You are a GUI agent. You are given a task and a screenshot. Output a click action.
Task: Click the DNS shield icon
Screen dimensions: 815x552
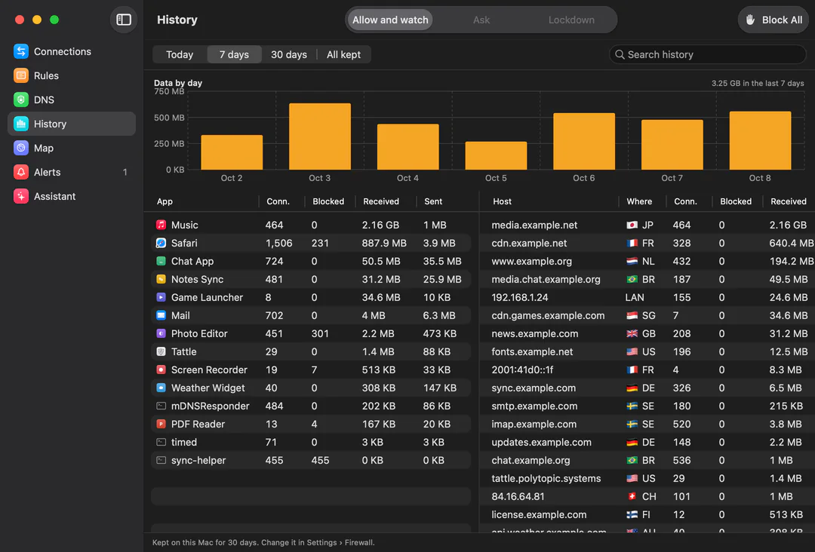[x=21, y=100]
